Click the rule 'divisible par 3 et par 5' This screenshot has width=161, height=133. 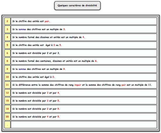(x=36, y=101)
